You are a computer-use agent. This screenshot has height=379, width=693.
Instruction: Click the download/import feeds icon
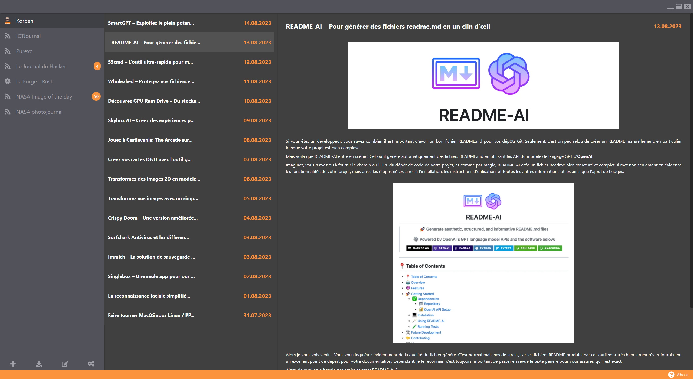click(39, 364)
